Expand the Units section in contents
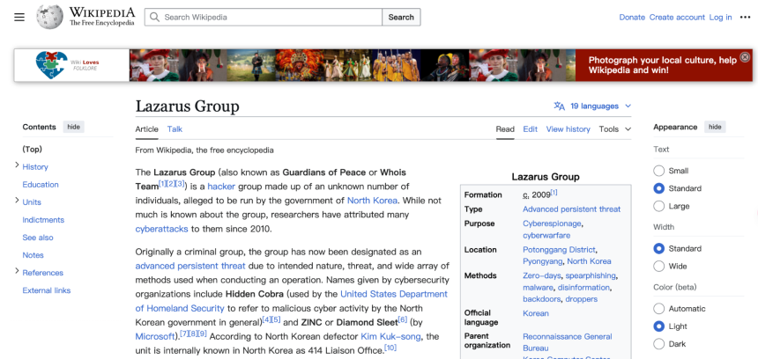 pyautogui.click(x=18, y=201)
